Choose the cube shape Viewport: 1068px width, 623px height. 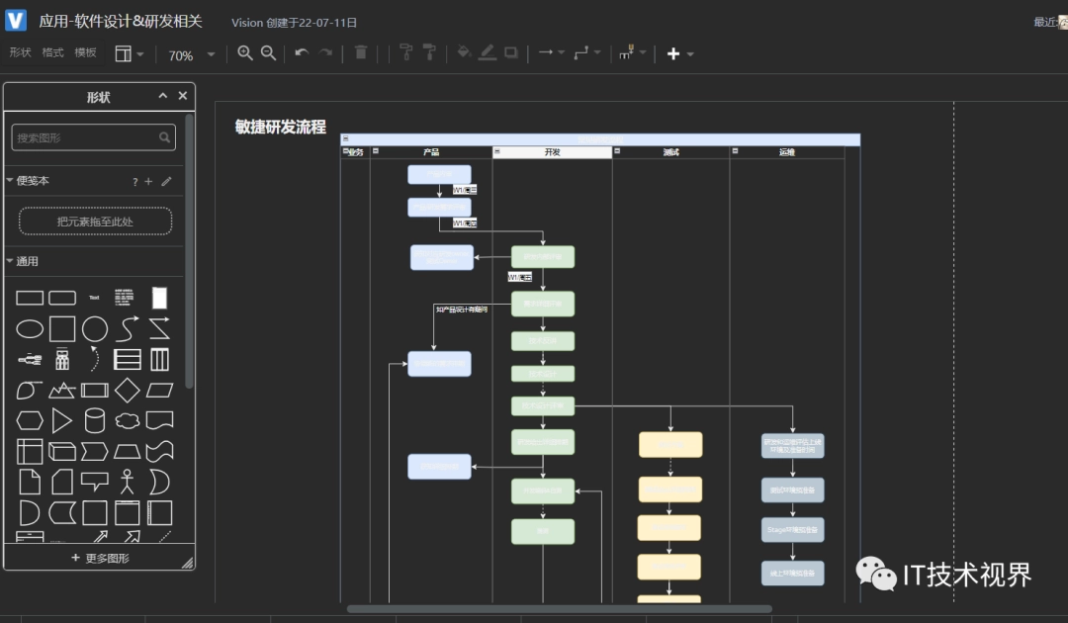(62, 451)
